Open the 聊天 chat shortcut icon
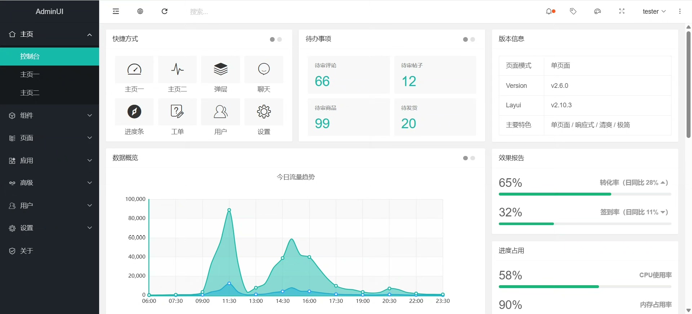Viewport: 692px width, 314px height. (264, 69)
